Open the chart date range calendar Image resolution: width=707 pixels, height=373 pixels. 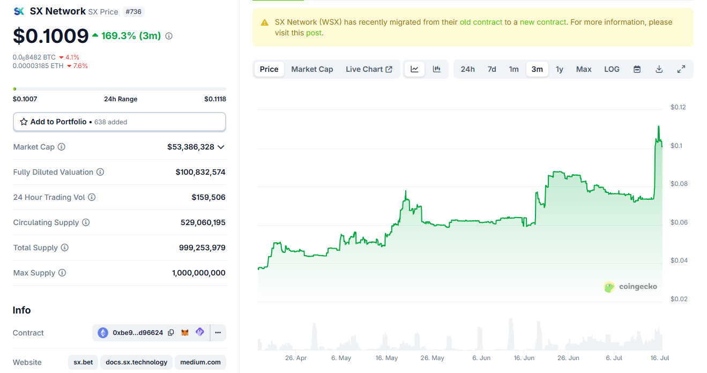click(637, 69)
